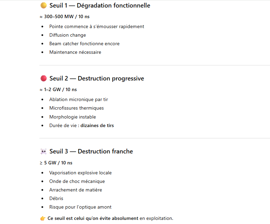
Task: Click the "Microfissures thermiques" bullet
Action: 76,108
